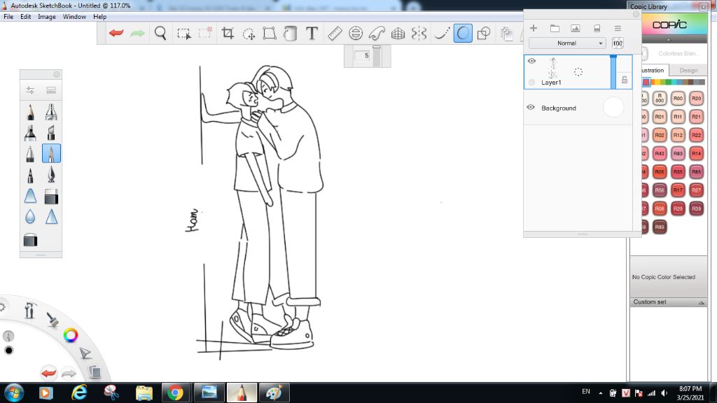Select the Distort transform tool
The image size is (717, 403).
[x=270, y=33]
